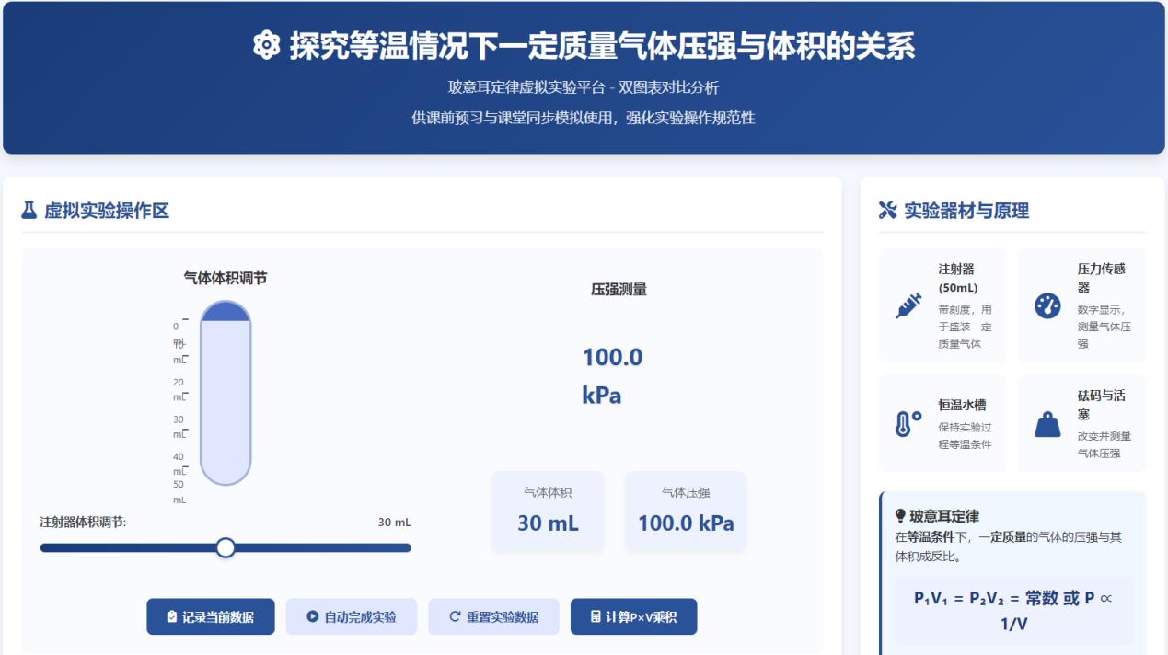The height and width of the screenshot is (655, 1168).
Task: Click the blue piston cap of the syringe
Action: click(x=226, y=312)
